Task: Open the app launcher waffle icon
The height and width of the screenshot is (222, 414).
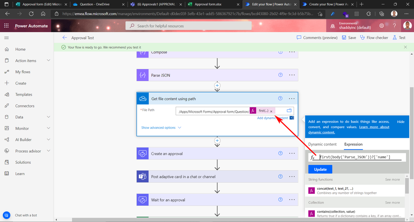Action: (6, 26)
